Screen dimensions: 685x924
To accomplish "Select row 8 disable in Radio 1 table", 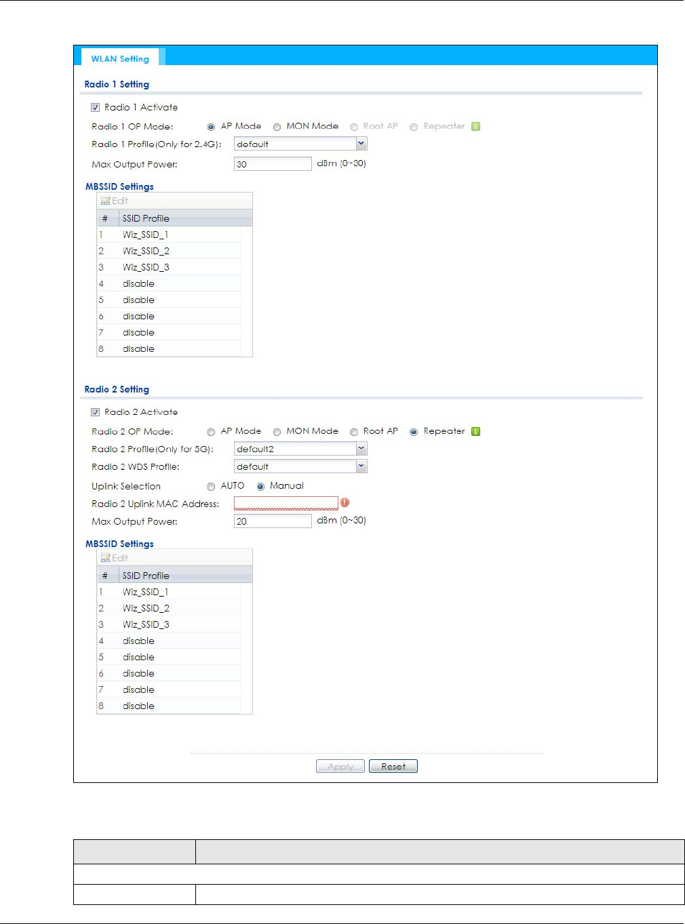I will click(x=169, y=348).
